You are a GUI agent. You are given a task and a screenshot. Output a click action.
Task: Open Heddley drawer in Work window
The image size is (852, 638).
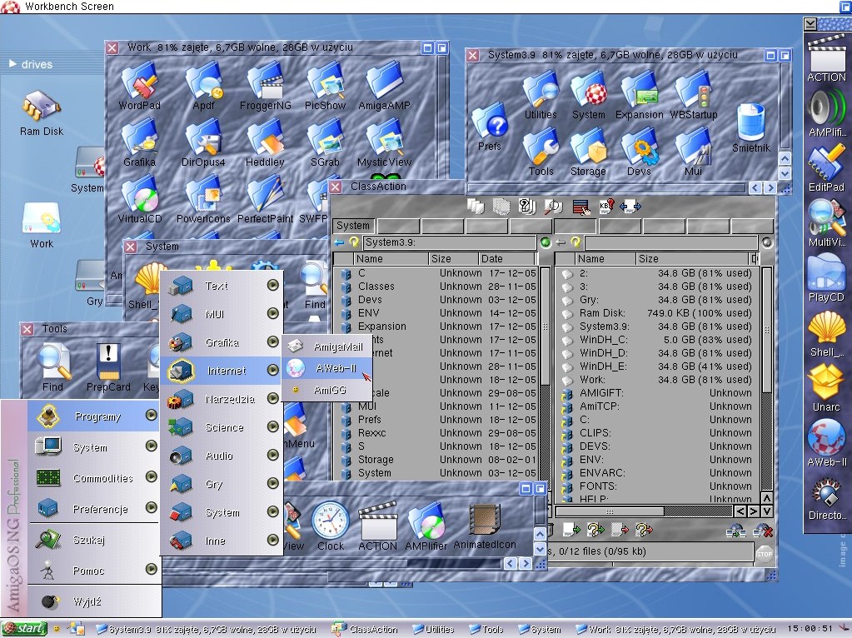click(x=265, y=143)
